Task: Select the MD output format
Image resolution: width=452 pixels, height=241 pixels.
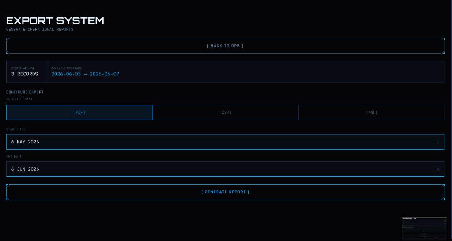Action: [x=371, y=113]
